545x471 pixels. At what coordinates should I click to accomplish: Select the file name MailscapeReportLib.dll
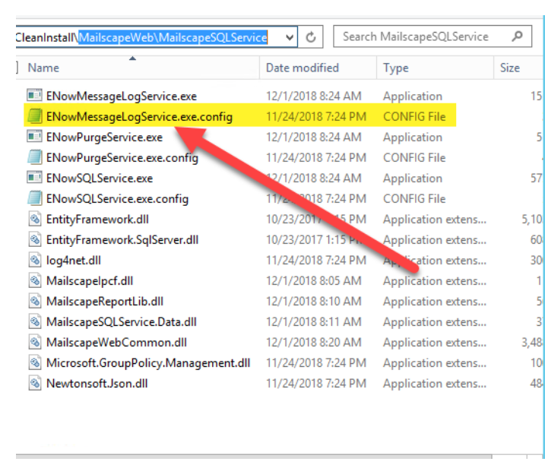105,301
